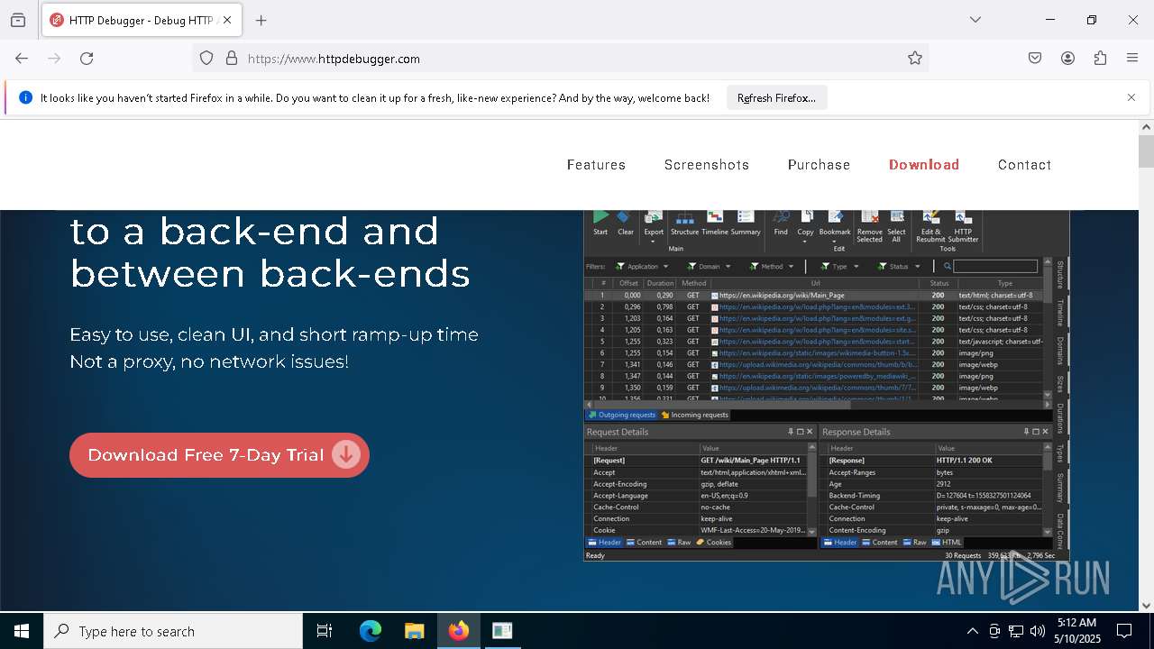This screenshot has width=1154, height=649.
Task: Open a new tab with plus button
Action: (261, 20)
